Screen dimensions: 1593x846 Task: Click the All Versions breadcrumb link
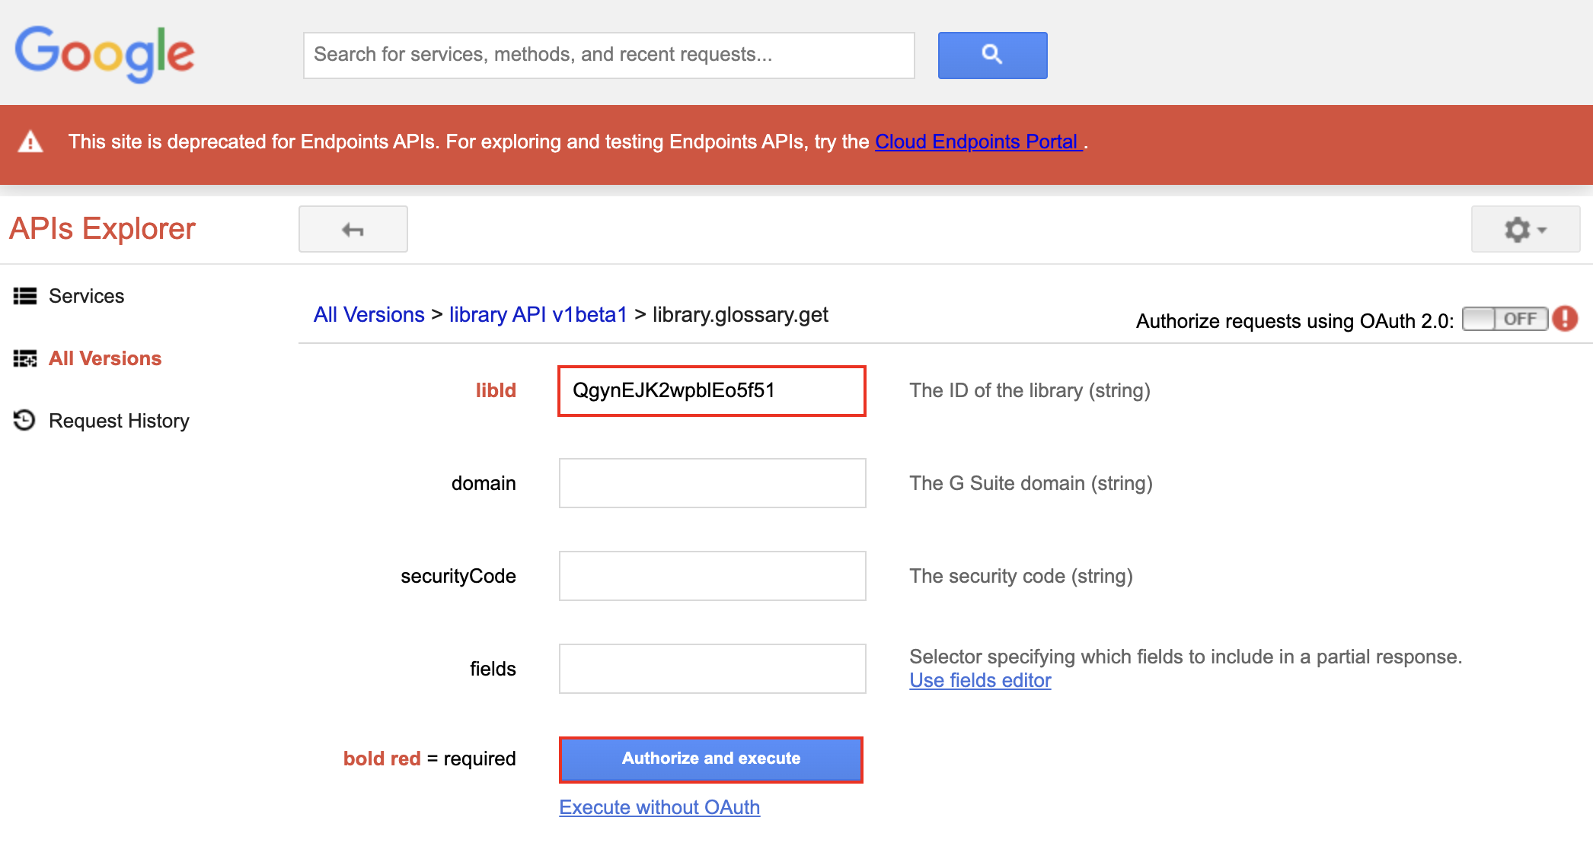[x=369, y=314]
